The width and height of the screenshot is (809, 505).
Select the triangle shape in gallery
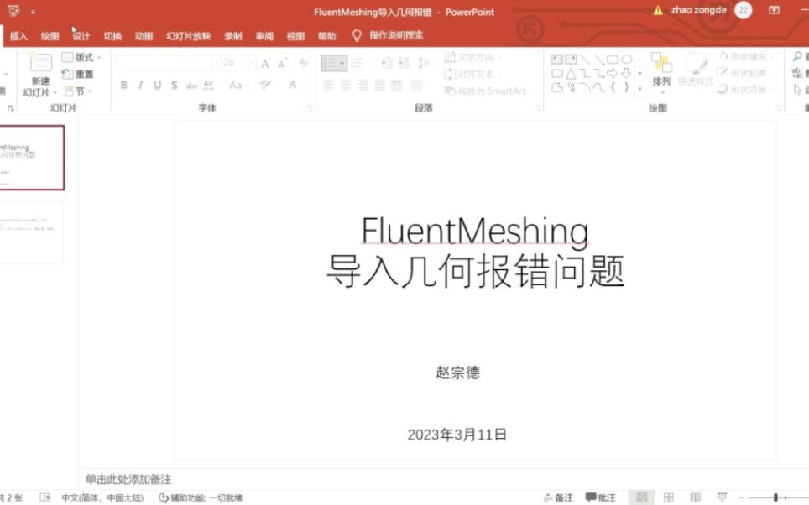point(571,74)
